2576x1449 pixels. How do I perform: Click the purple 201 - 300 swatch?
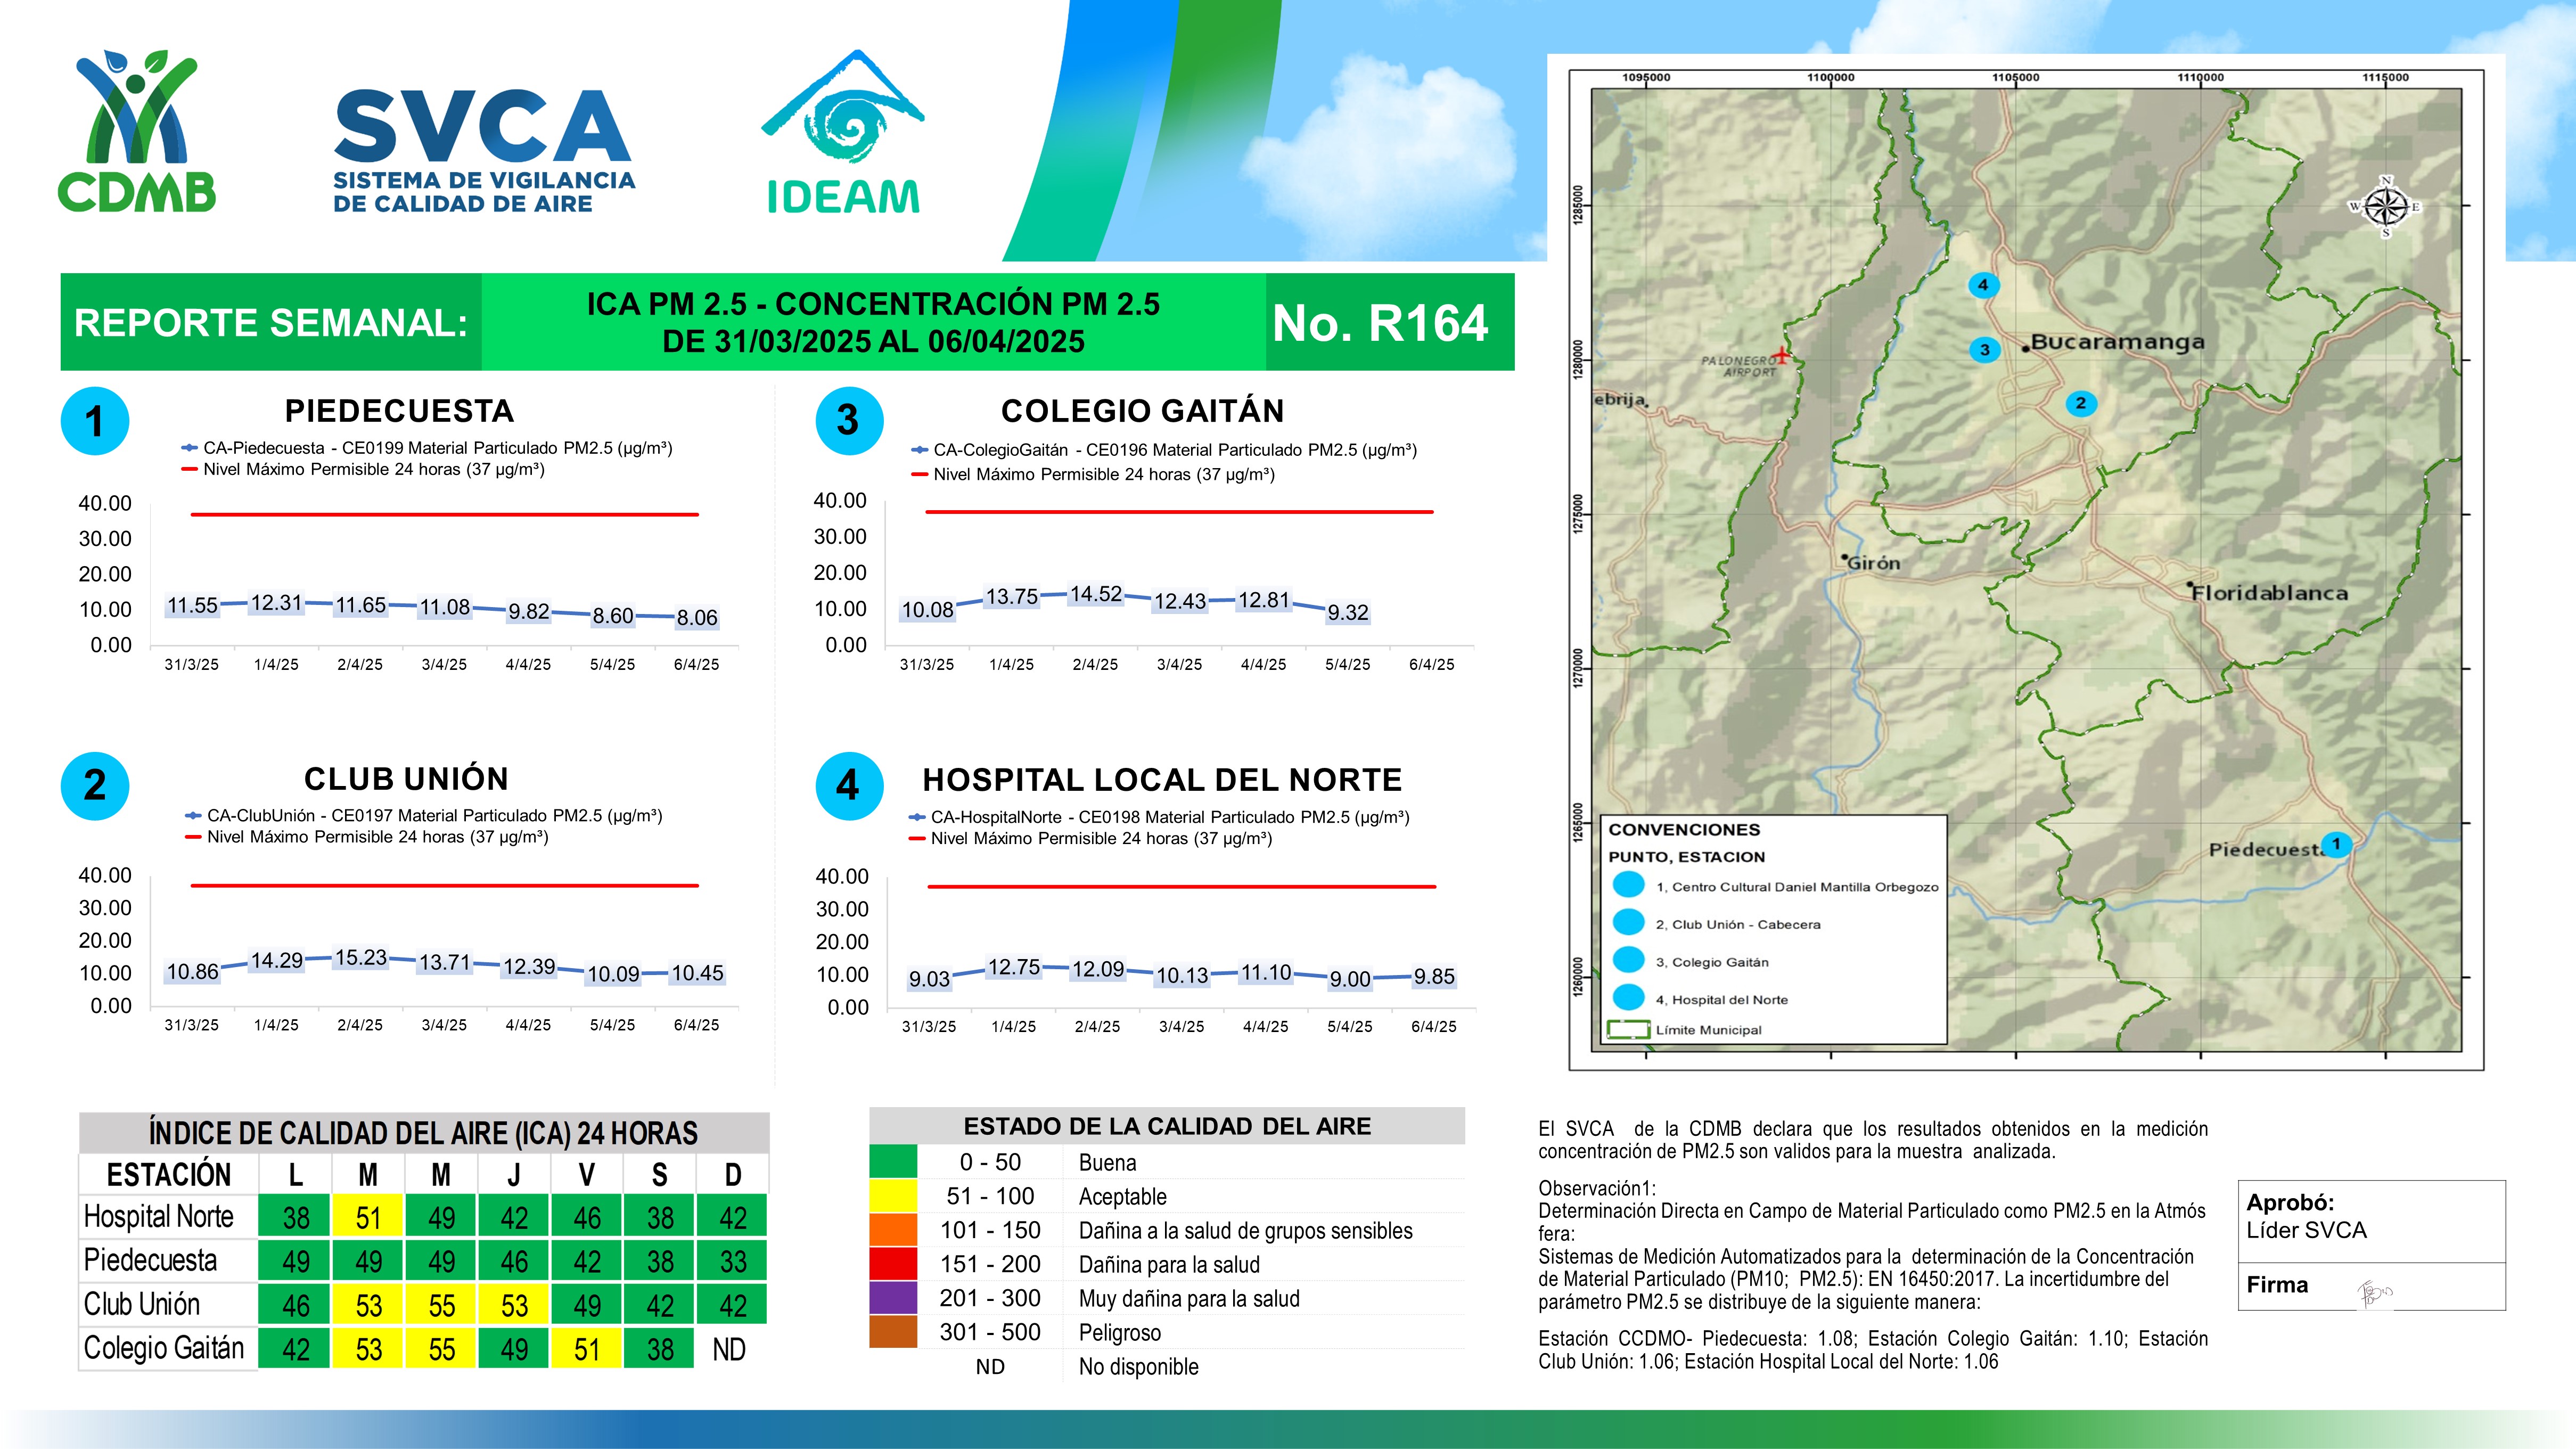click(x=893, y=1298)
